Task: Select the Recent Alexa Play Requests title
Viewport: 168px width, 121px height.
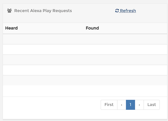Action: click(43, 11)
